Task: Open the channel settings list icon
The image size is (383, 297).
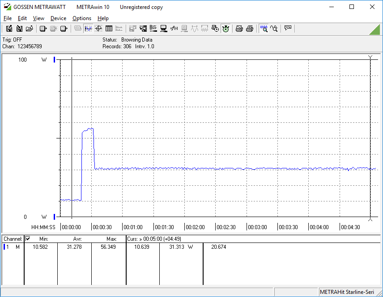Action: tap(153, 29)
